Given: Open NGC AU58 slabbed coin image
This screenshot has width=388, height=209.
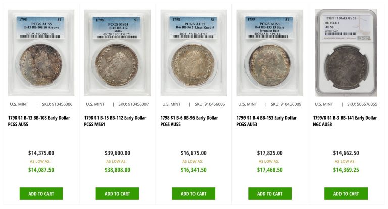Looking at the screenshot, I should (x=346, y=52).
